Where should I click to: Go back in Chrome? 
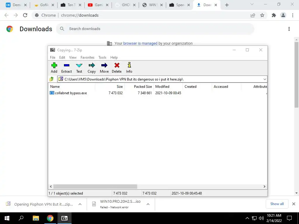point(6,15)
